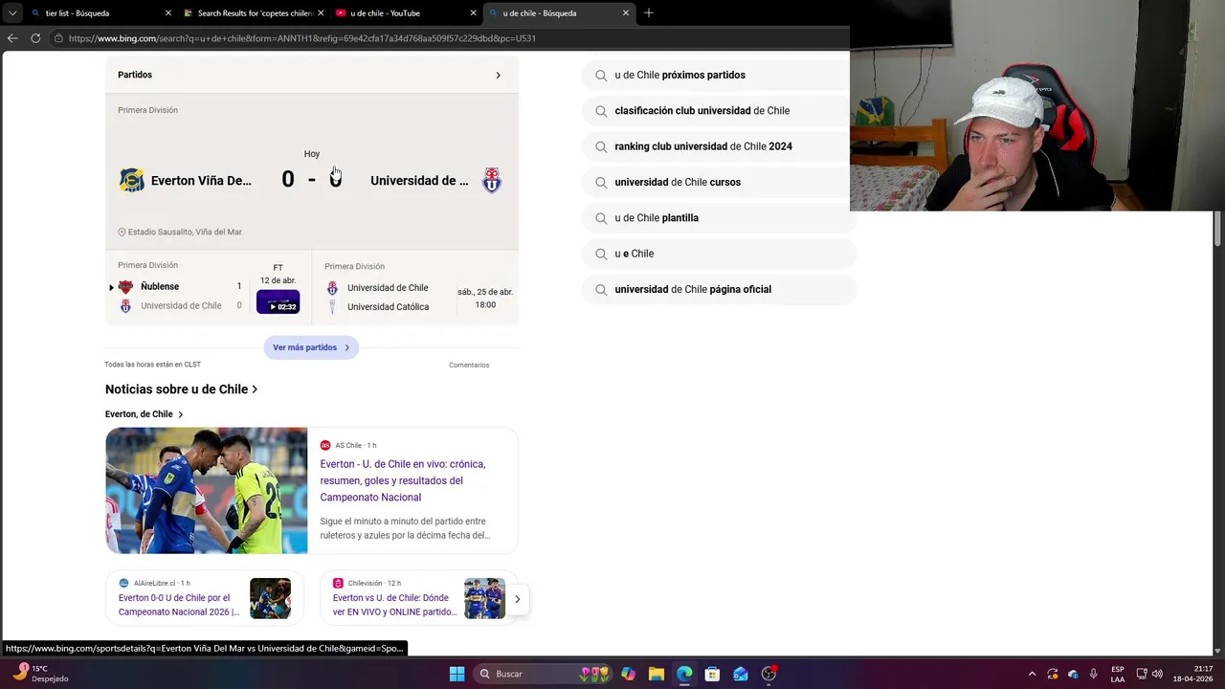Expand the Partidos section arrow

click(498, 75)
